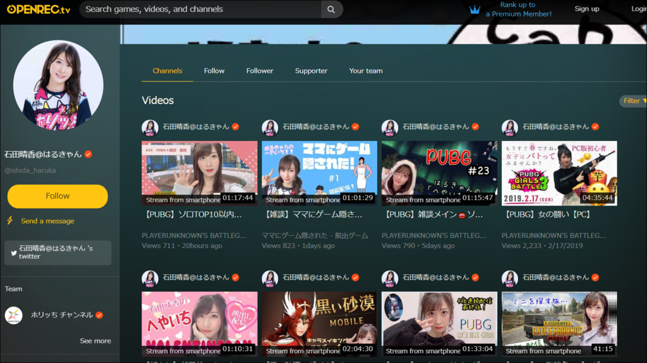The image size is (647, 363).
Task: Open the 41:15 Battlegrounds thumbnail
Action: [x=559, y=324]
